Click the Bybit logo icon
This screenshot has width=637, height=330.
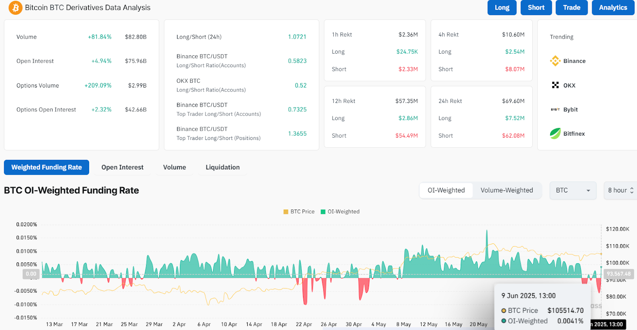point(555,109)
